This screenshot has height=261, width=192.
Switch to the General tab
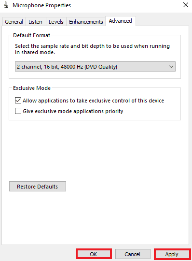coord(14,22)
